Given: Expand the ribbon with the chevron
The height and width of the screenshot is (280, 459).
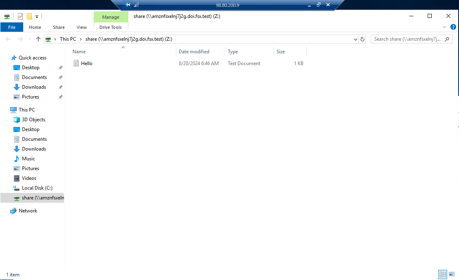Looking at the screenshot, I should [x=444, y=27].
